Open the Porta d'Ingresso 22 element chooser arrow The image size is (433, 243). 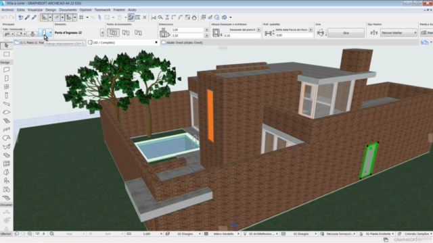102,33
